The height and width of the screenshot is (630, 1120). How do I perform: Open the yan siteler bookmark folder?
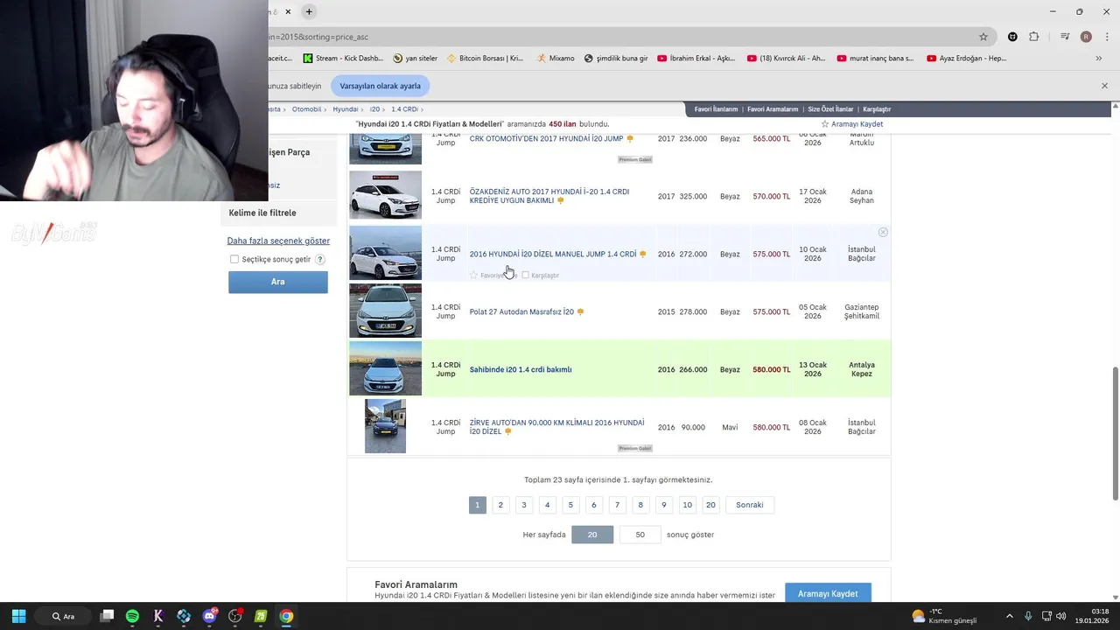click(x=415, y=59)
